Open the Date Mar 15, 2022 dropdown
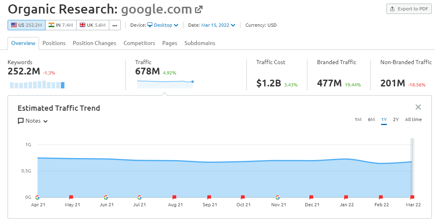 218,25
